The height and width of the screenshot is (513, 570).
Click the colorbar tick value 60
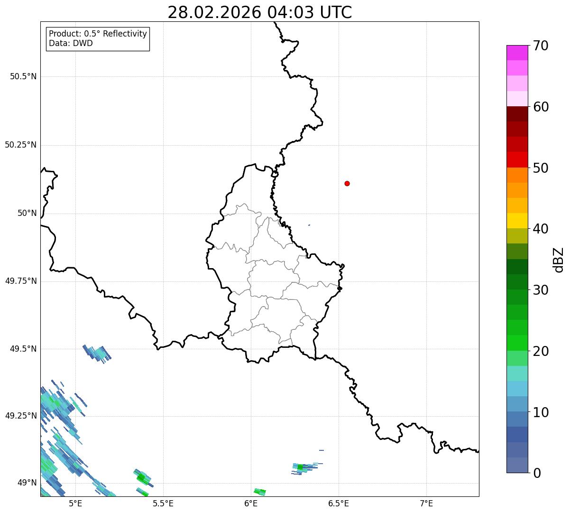pos(541,107)
